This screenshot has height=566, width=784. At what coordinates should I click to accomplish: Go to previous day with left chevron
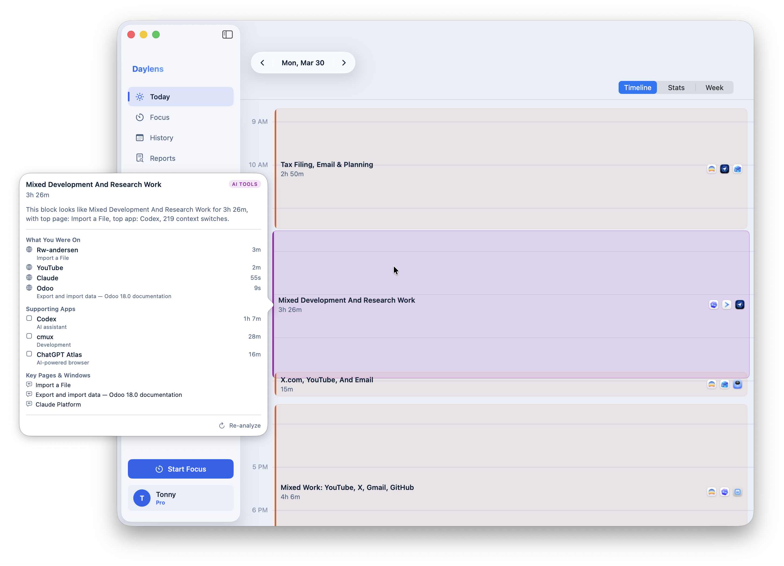[x=263, y=63]
